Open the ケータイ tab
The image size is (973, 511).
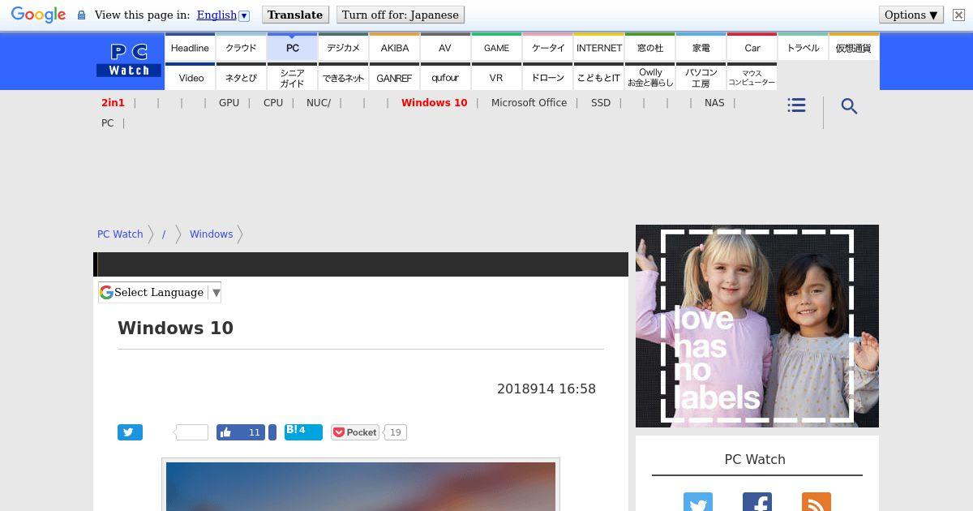point(547,48)
